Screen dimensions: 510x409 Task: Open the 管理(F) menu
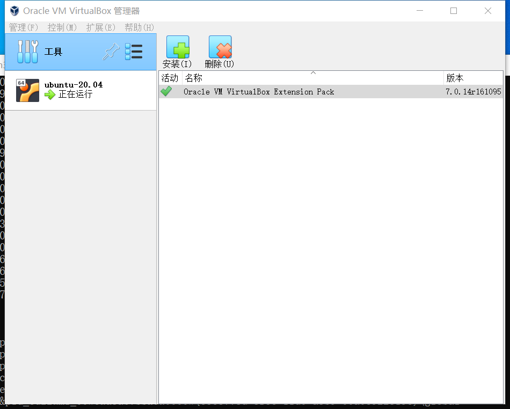tap(24, 27)
